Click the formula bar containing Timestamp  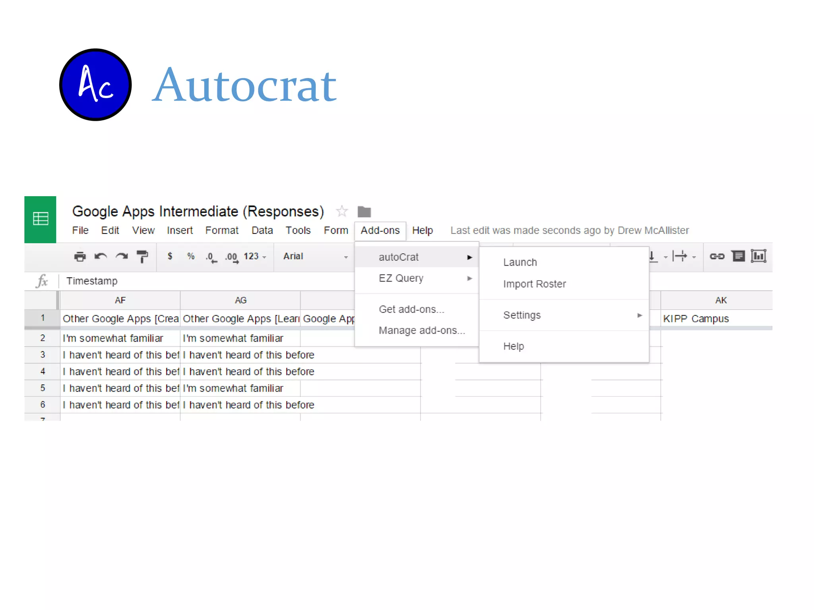pos(207,281)
